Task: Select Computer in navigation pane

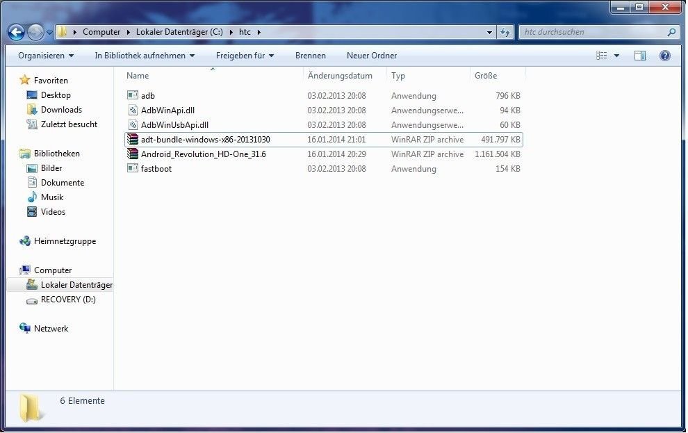Action: [x=53, y=270]
